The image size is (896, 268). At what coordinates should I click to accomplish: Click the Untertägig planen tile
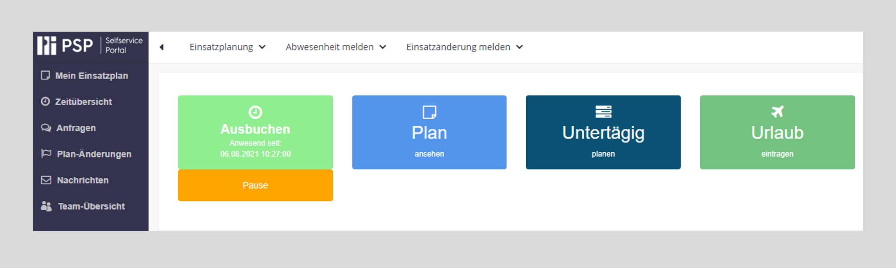(x=603, y=132)
